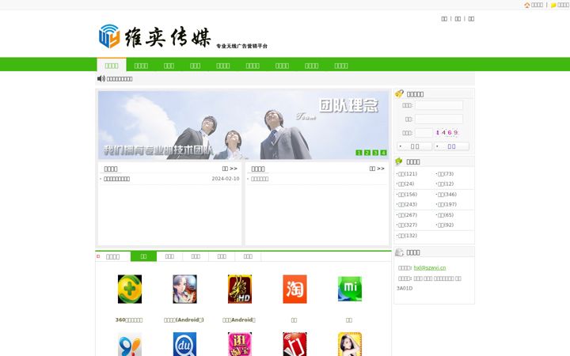
Task: Show banner slide 3
Action: 375,153
